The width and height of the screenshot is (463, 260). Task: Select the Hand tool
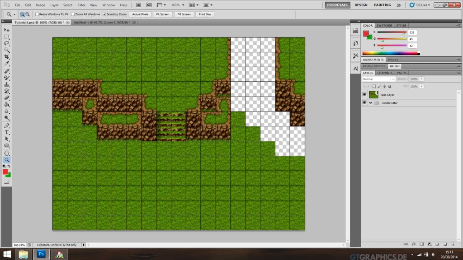pyautogui.click(x=6, y=153)
